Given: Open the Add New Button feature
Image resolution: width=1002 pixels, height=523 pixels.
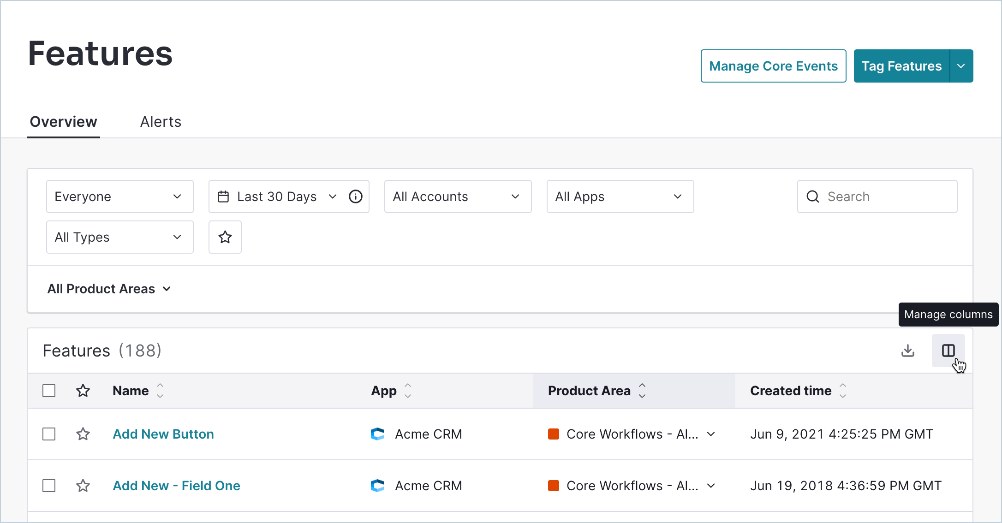Looking at the screenshot, I should tap(163, 434).
